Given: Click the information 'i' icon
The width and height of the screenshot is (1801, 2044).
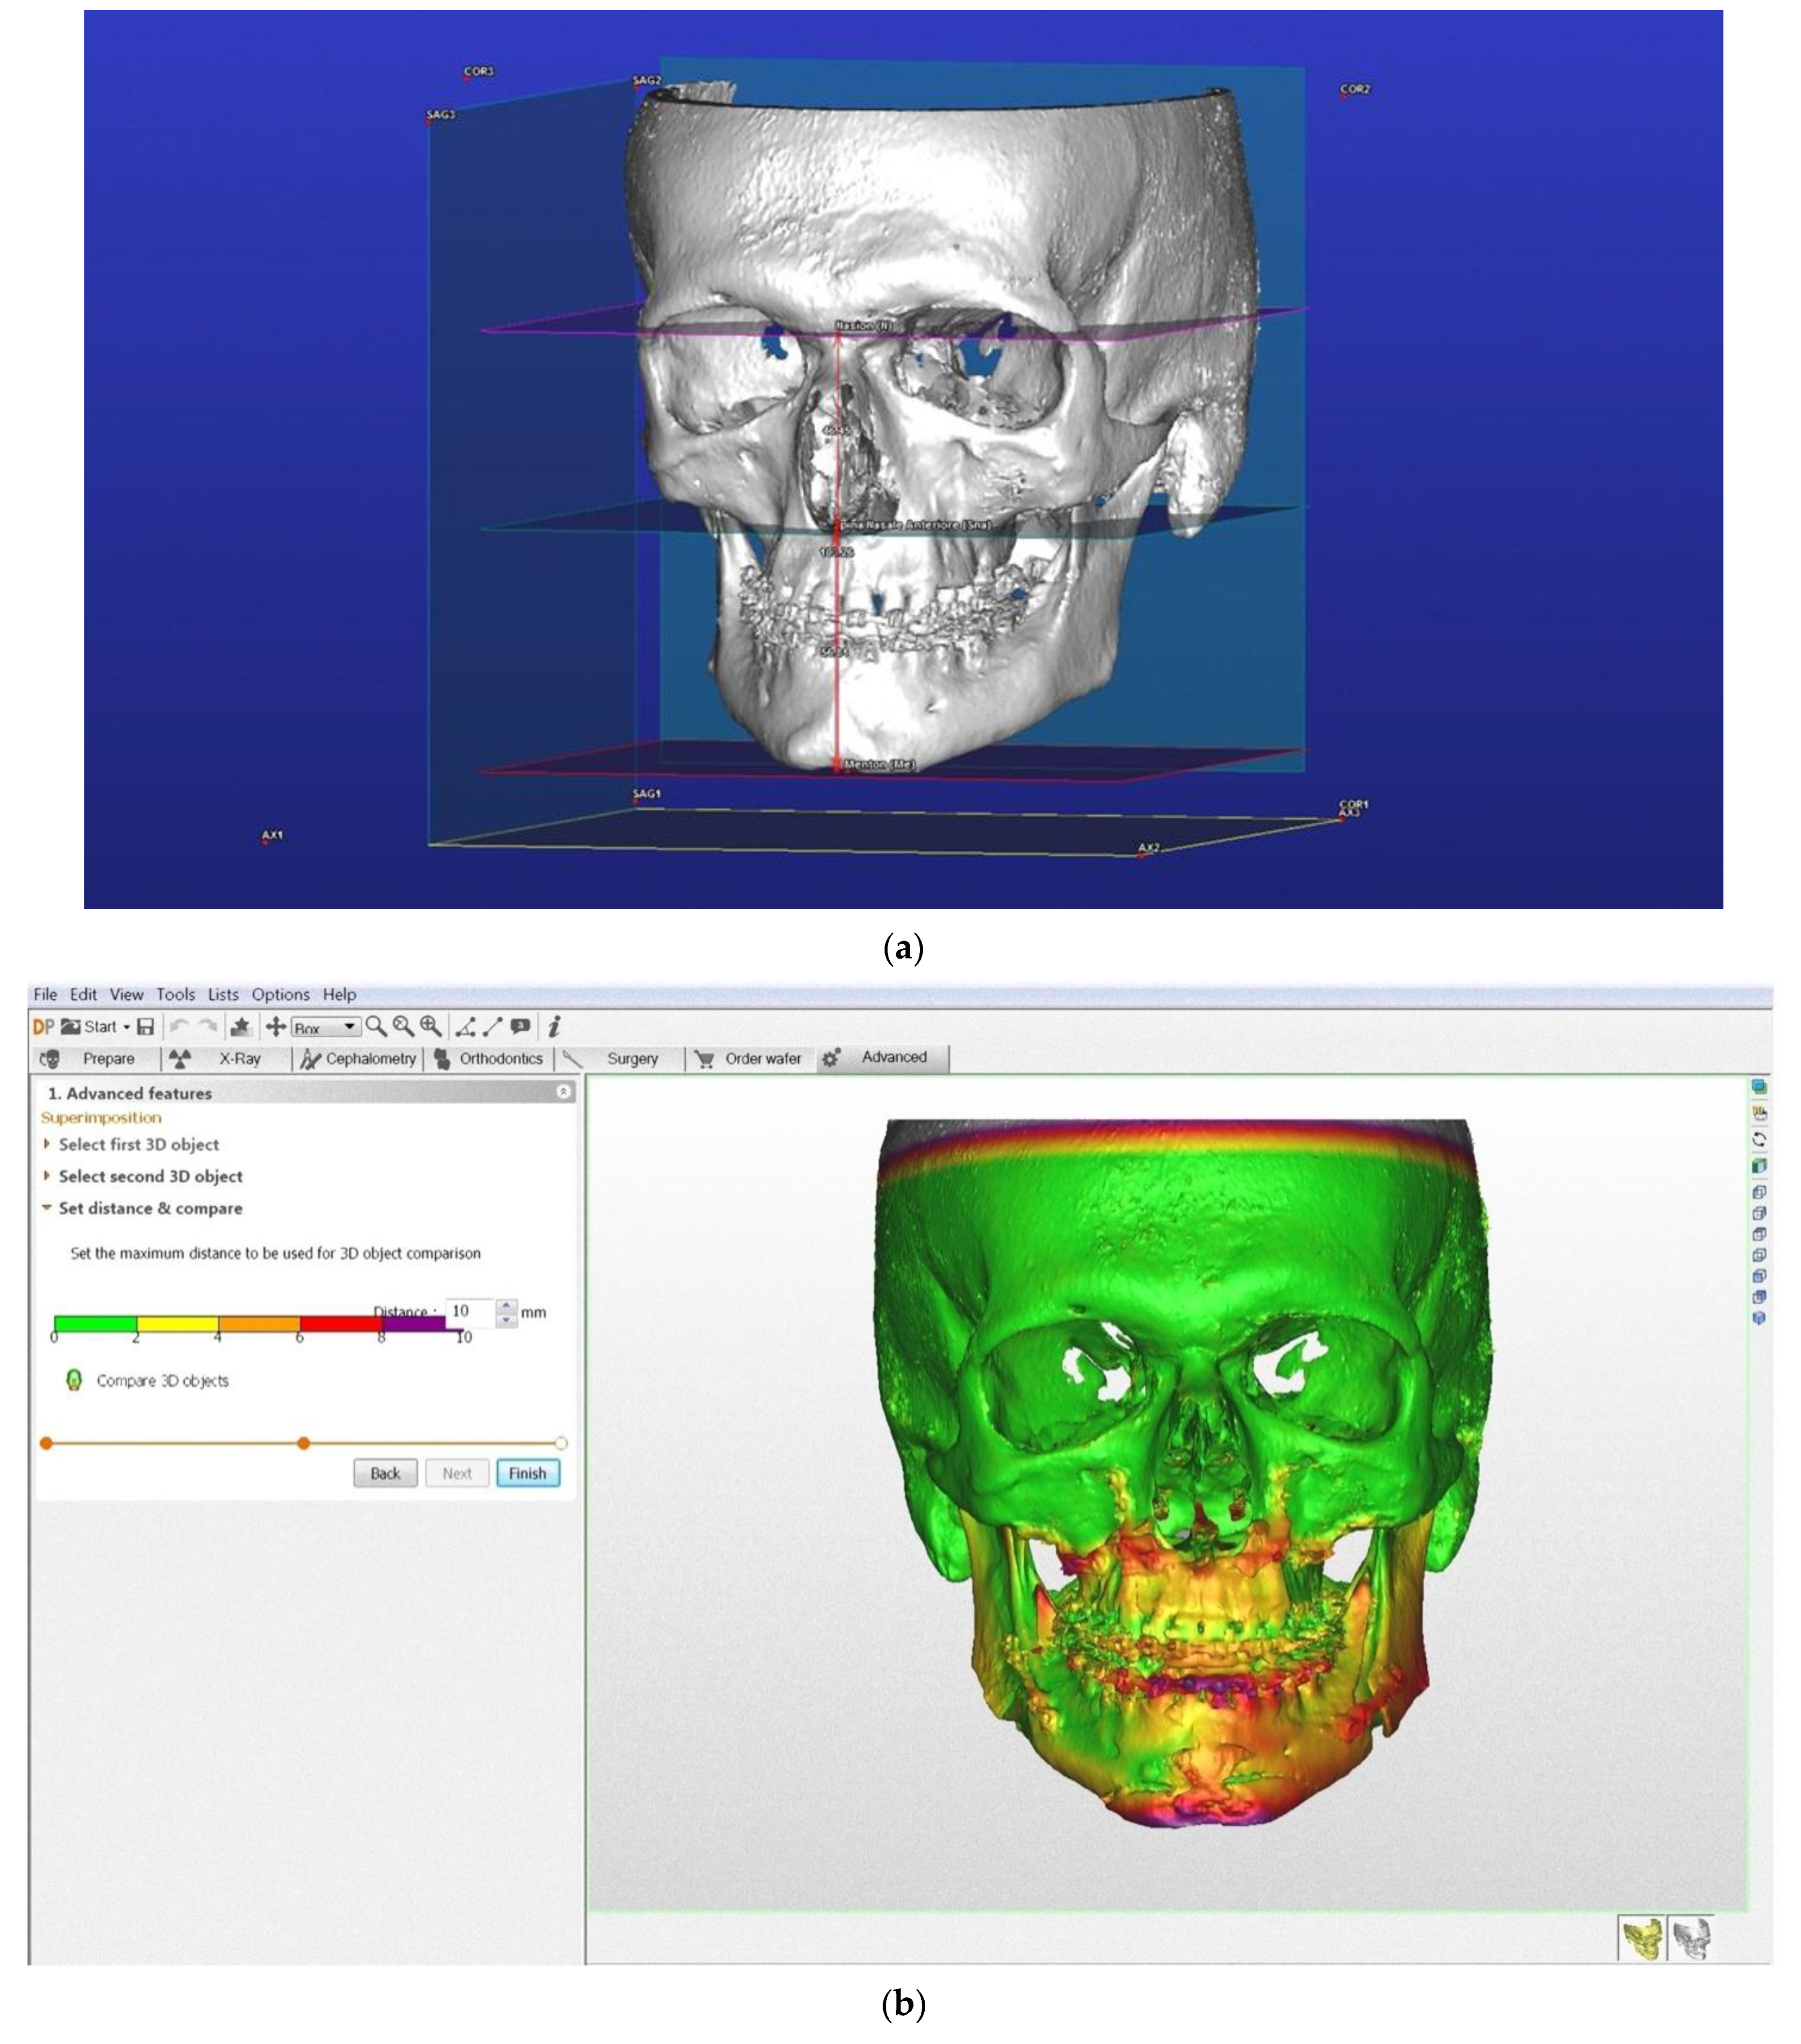Looking at the screenshot, I should [x=553, y=1026].
